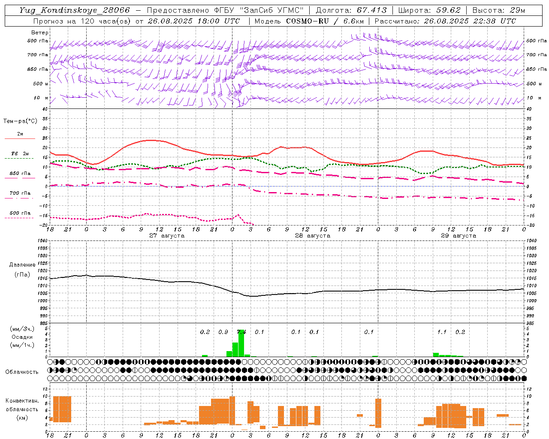Click the 'Осадки' precipitation panel label
The width and height of the screenshot is (549, 439).
(22, 337)
